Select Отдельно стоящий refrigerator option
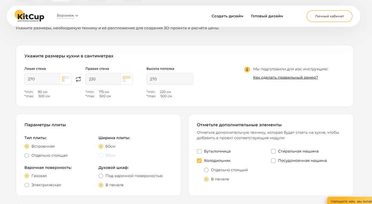 [206, 170]
